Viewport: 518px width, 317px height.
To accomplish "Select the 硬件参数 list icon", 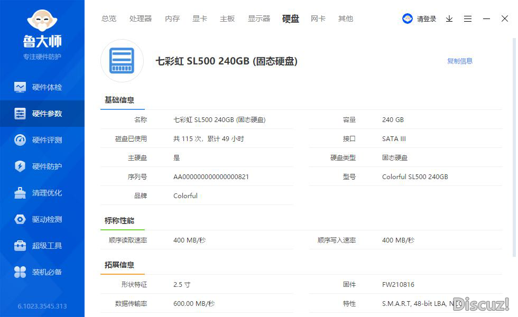I will [20, 114].
